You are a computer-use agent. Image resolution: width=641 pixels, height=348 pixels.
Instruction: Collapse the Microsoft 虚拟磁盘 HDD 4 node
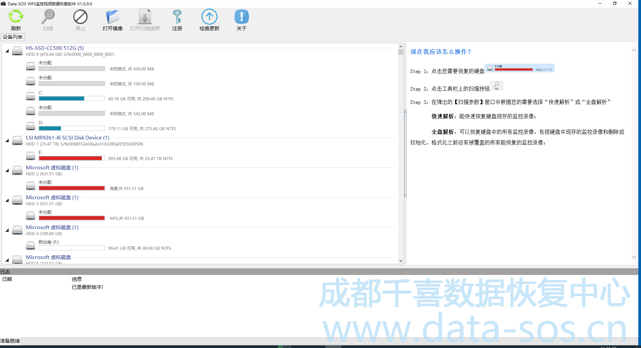tap(7, 230)
